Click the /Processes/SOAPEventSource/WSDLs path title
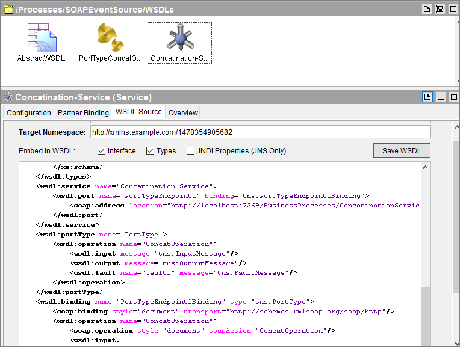Viewport: 460px width, 347px height. (x=95, y=10)
